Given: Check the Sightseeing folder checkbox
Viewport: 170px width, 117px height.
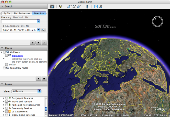Looking at the screenshot, I should coord(7,55).
